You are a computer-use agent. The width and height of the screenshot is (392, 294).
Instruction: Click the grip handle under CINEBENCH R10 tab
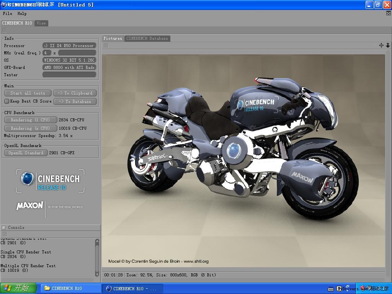(x=5, y=30)
